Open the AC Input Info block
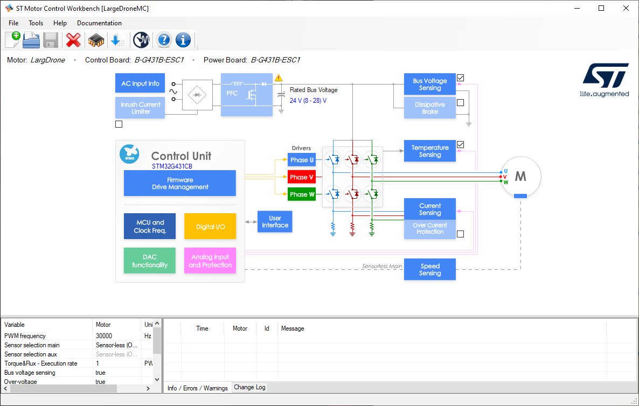639x406 pixels. click(x=140, y=83)
